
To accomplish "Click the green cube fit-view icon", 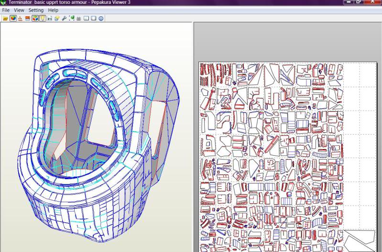I will click(72, 19).
